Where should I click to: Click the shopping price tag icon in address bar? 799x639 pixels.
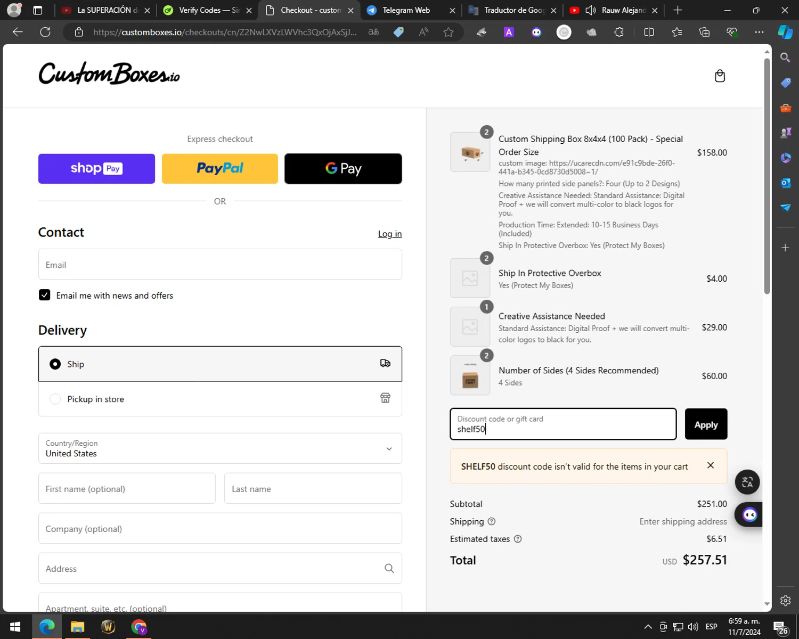click(398, 32)
